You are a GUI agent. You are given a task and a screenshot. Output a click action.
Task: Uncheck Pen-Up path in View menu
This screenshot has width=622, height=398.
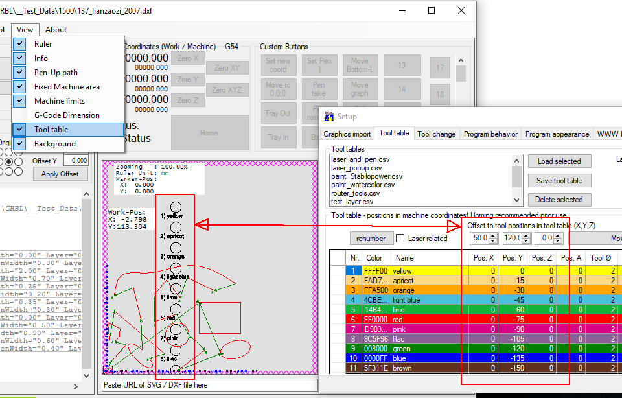point(56,73)
